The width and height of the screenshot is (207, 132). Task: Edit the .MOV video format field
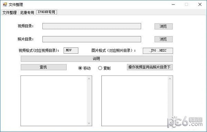tap(71, 51)
